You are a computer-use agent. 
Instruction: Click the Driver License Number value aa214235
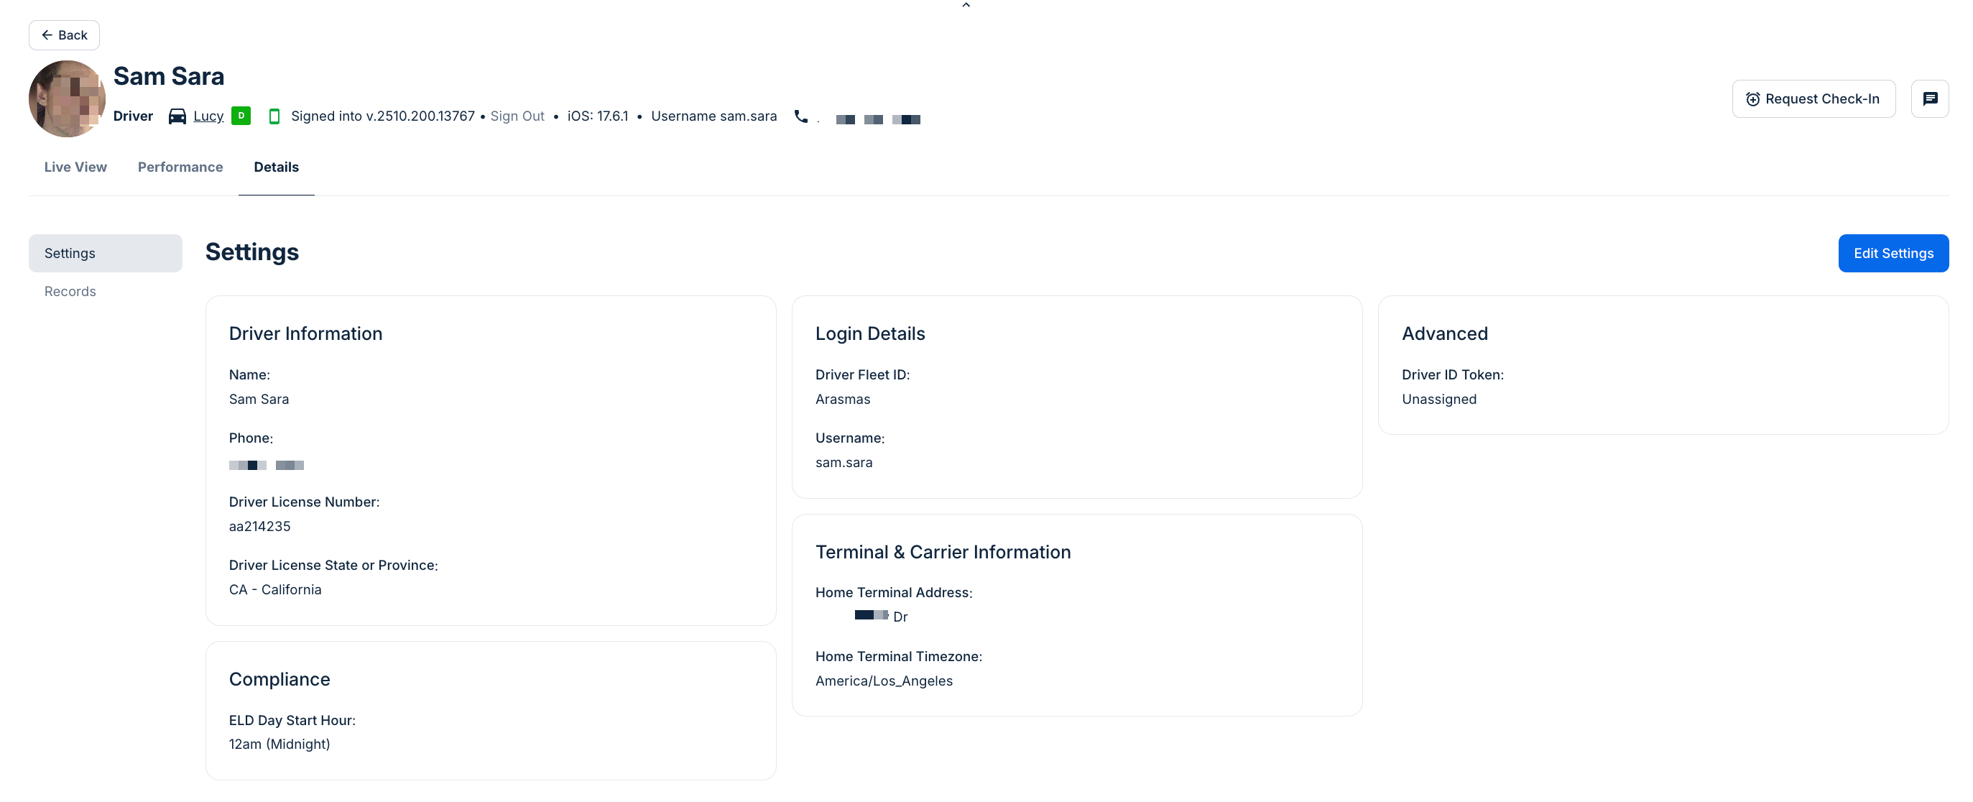pyautogui.click(x=259, y=526)
